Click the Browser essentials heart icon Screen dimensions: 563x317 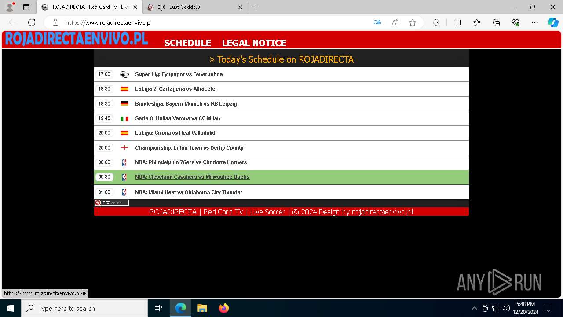[515, 22]
